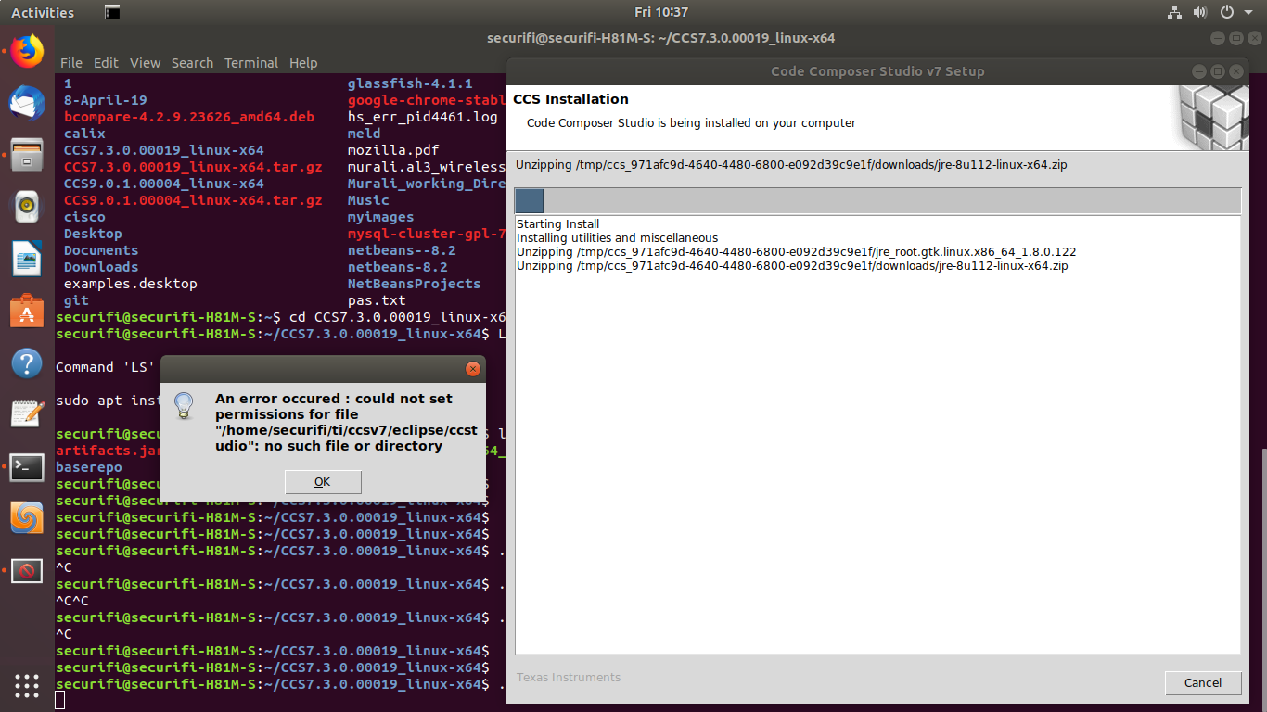1267x712 pixels.
Task: Click 'calix' directory name in terminal
Action: [84, 133]
